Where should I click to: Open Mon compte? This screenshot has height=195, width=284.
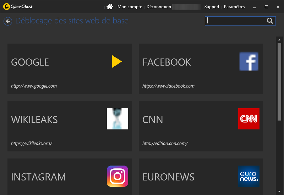130,7
